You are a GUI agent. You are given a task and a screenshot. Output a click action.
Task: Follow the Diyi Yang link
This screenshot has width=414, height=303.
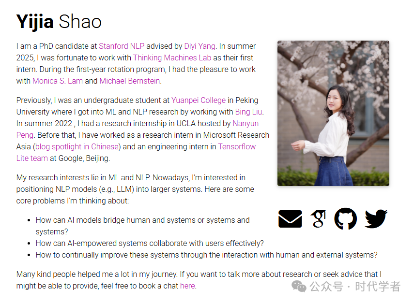(x=200, y=46)
